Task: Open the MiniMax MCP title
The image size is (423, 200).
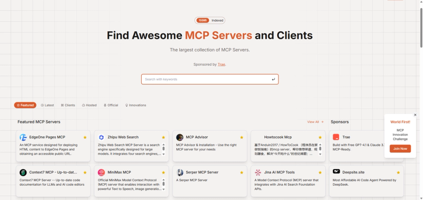Action: [x=119, y=172]
